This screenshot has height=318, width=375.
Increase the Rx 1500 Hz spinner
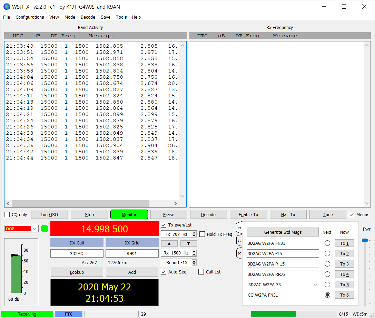194,251
